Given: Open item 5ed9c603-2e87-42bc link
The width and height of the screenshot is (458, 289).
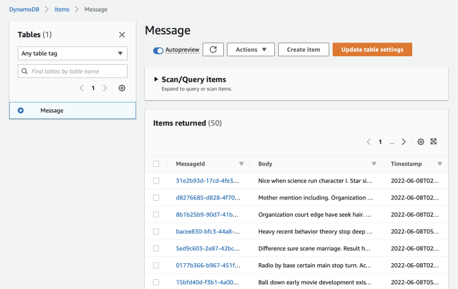Looking at the screenshot, I should point(208,249).
